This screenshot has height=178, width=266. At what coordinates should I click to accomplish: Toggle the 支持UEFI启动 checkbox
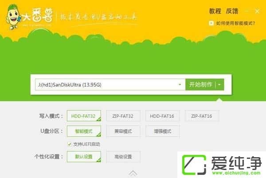click(x=69, y=144)
